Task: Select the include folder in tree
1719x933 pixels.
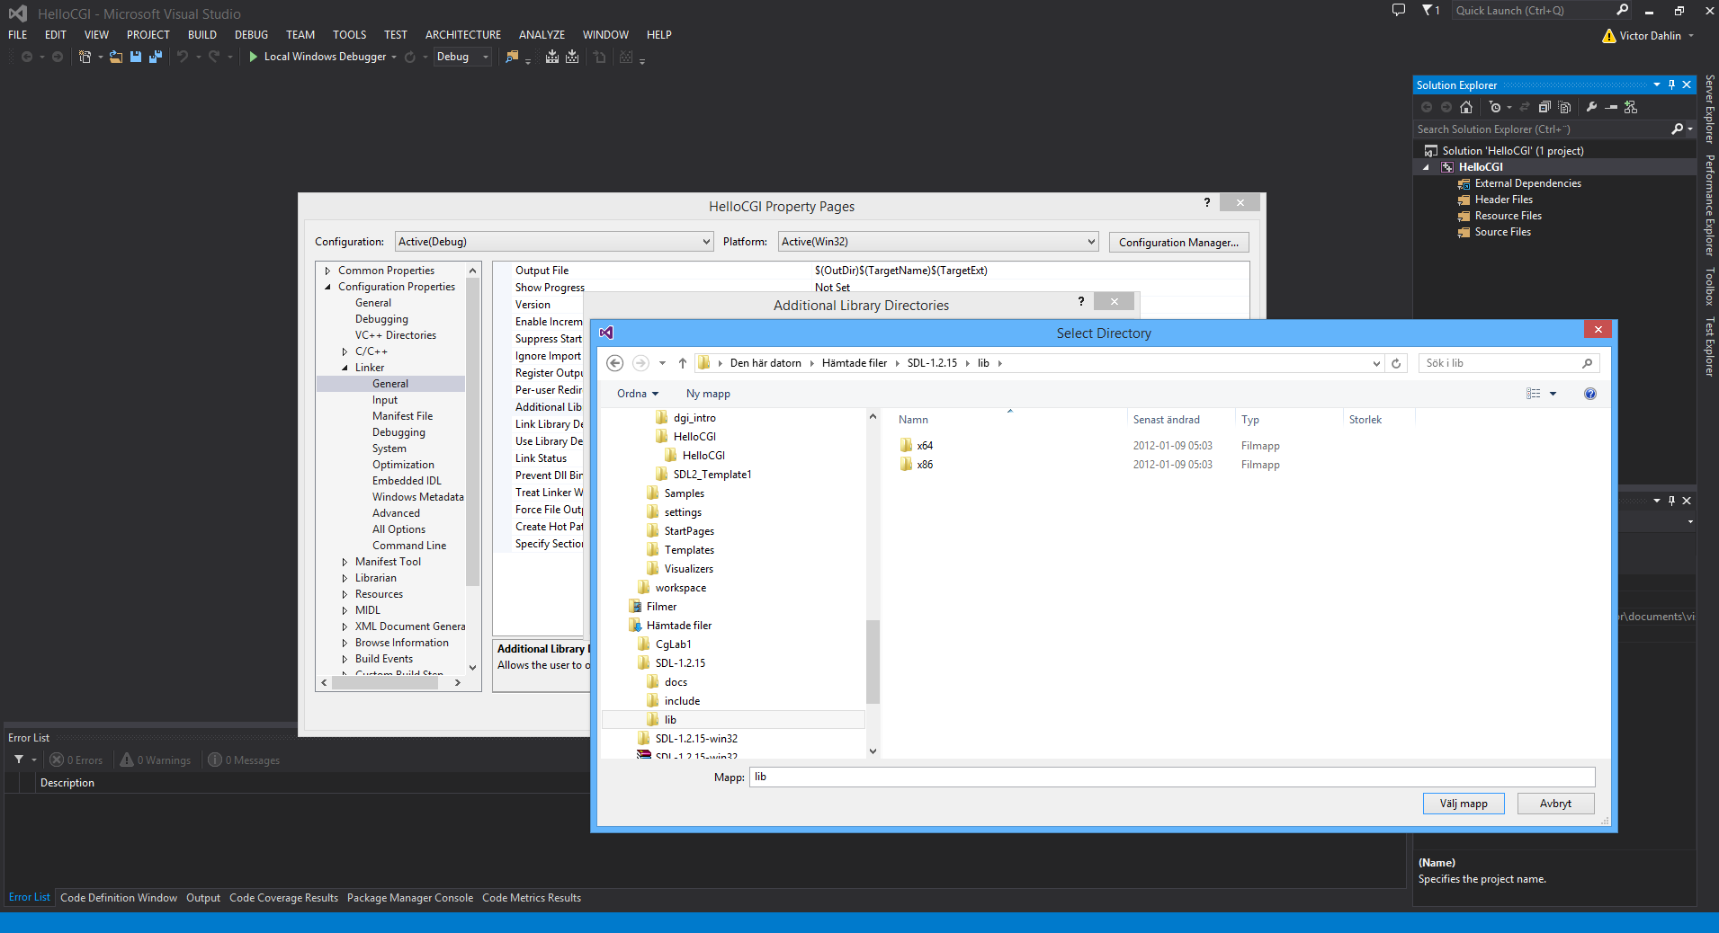Action: pos(682,701)
